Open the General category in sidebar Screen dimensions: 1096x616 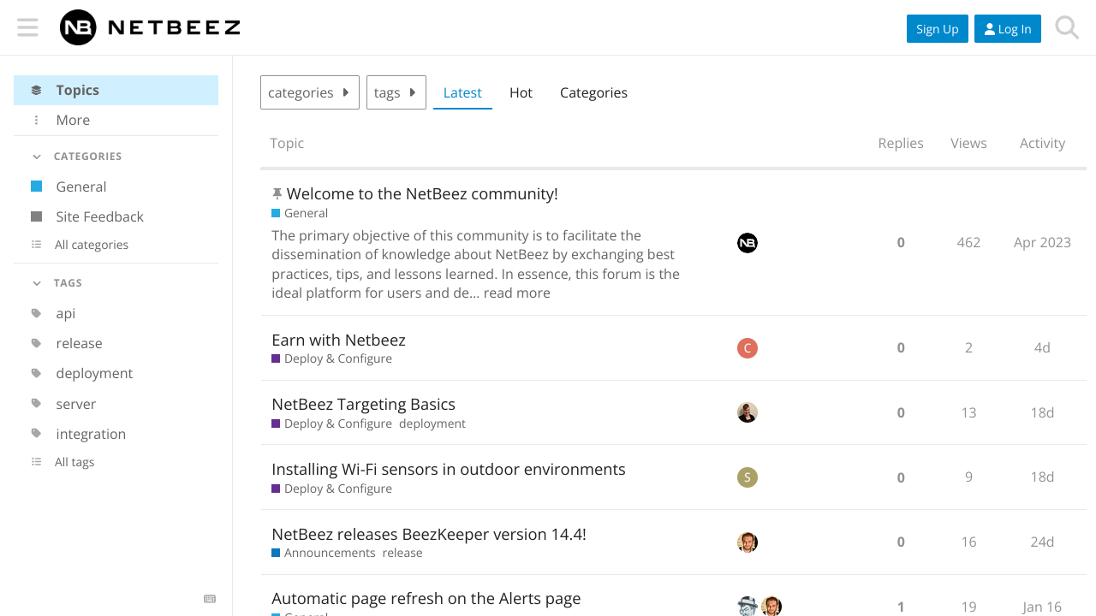[x=116, y=187]
